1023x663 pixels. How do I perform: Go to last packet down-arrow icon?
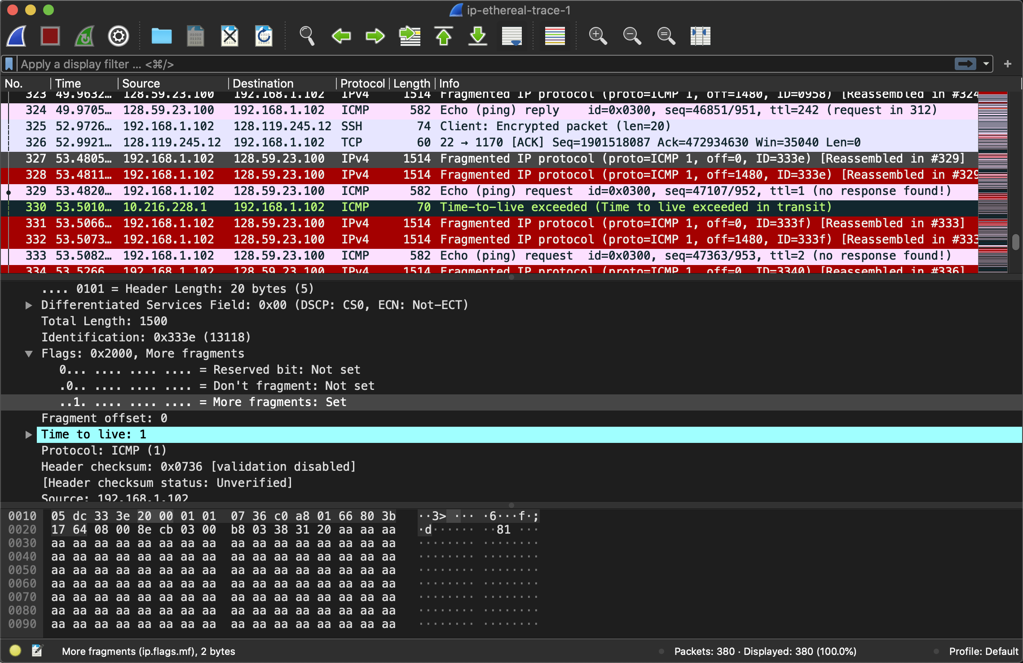(x=478, y=36)
